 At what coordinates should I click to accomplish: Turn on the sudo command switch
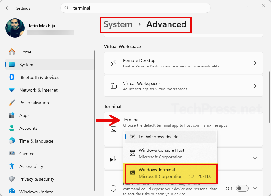tap(242, 188)
